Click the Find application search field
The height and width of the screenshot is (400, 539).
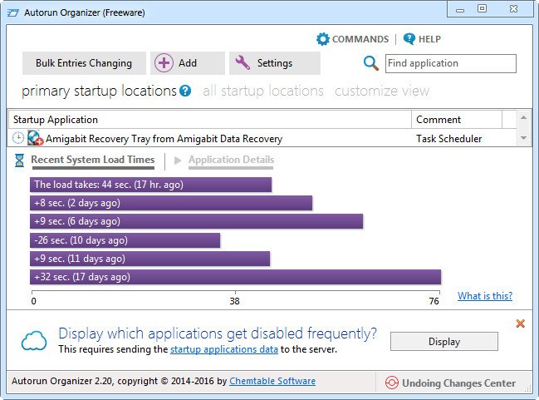tap(450, 63)
